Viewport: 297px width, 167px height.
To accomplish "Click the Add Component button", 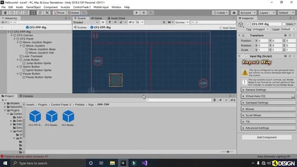I will (267, 137).
